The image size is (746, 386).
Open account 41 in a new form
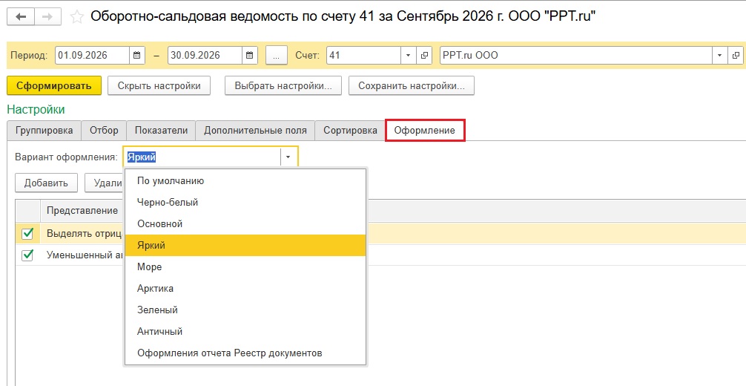(424, 55)
